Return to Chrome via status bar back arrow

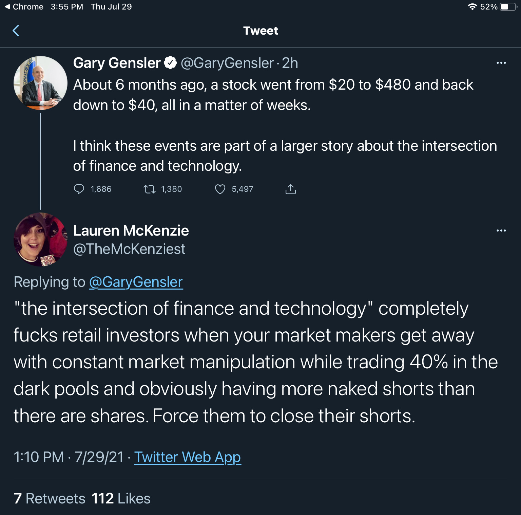click(x=24, y=7)
